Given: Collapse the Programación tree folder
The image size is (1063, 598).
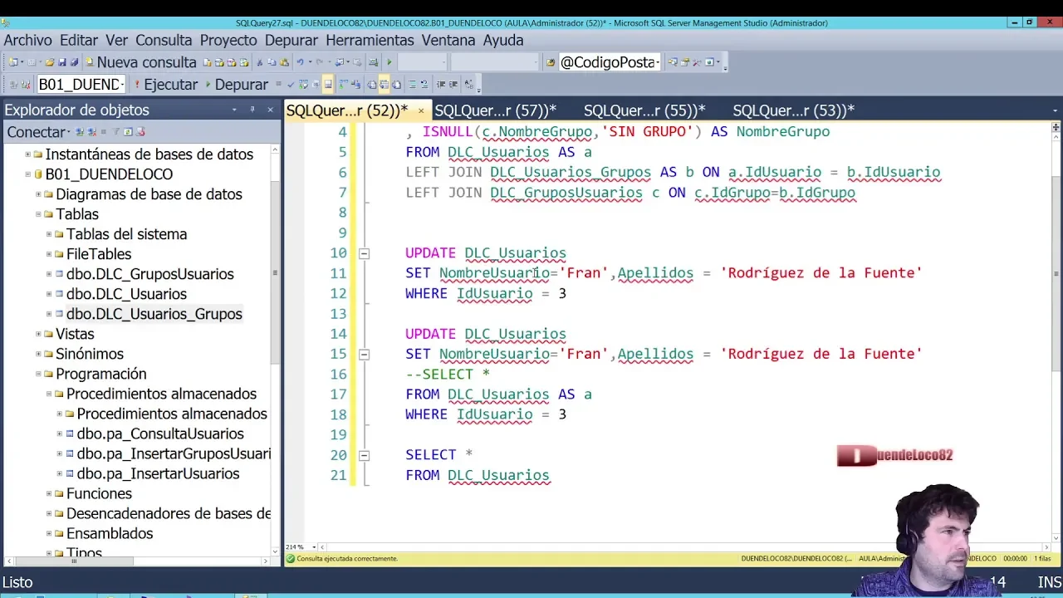Looking at the screenshot, I should 38,374.
